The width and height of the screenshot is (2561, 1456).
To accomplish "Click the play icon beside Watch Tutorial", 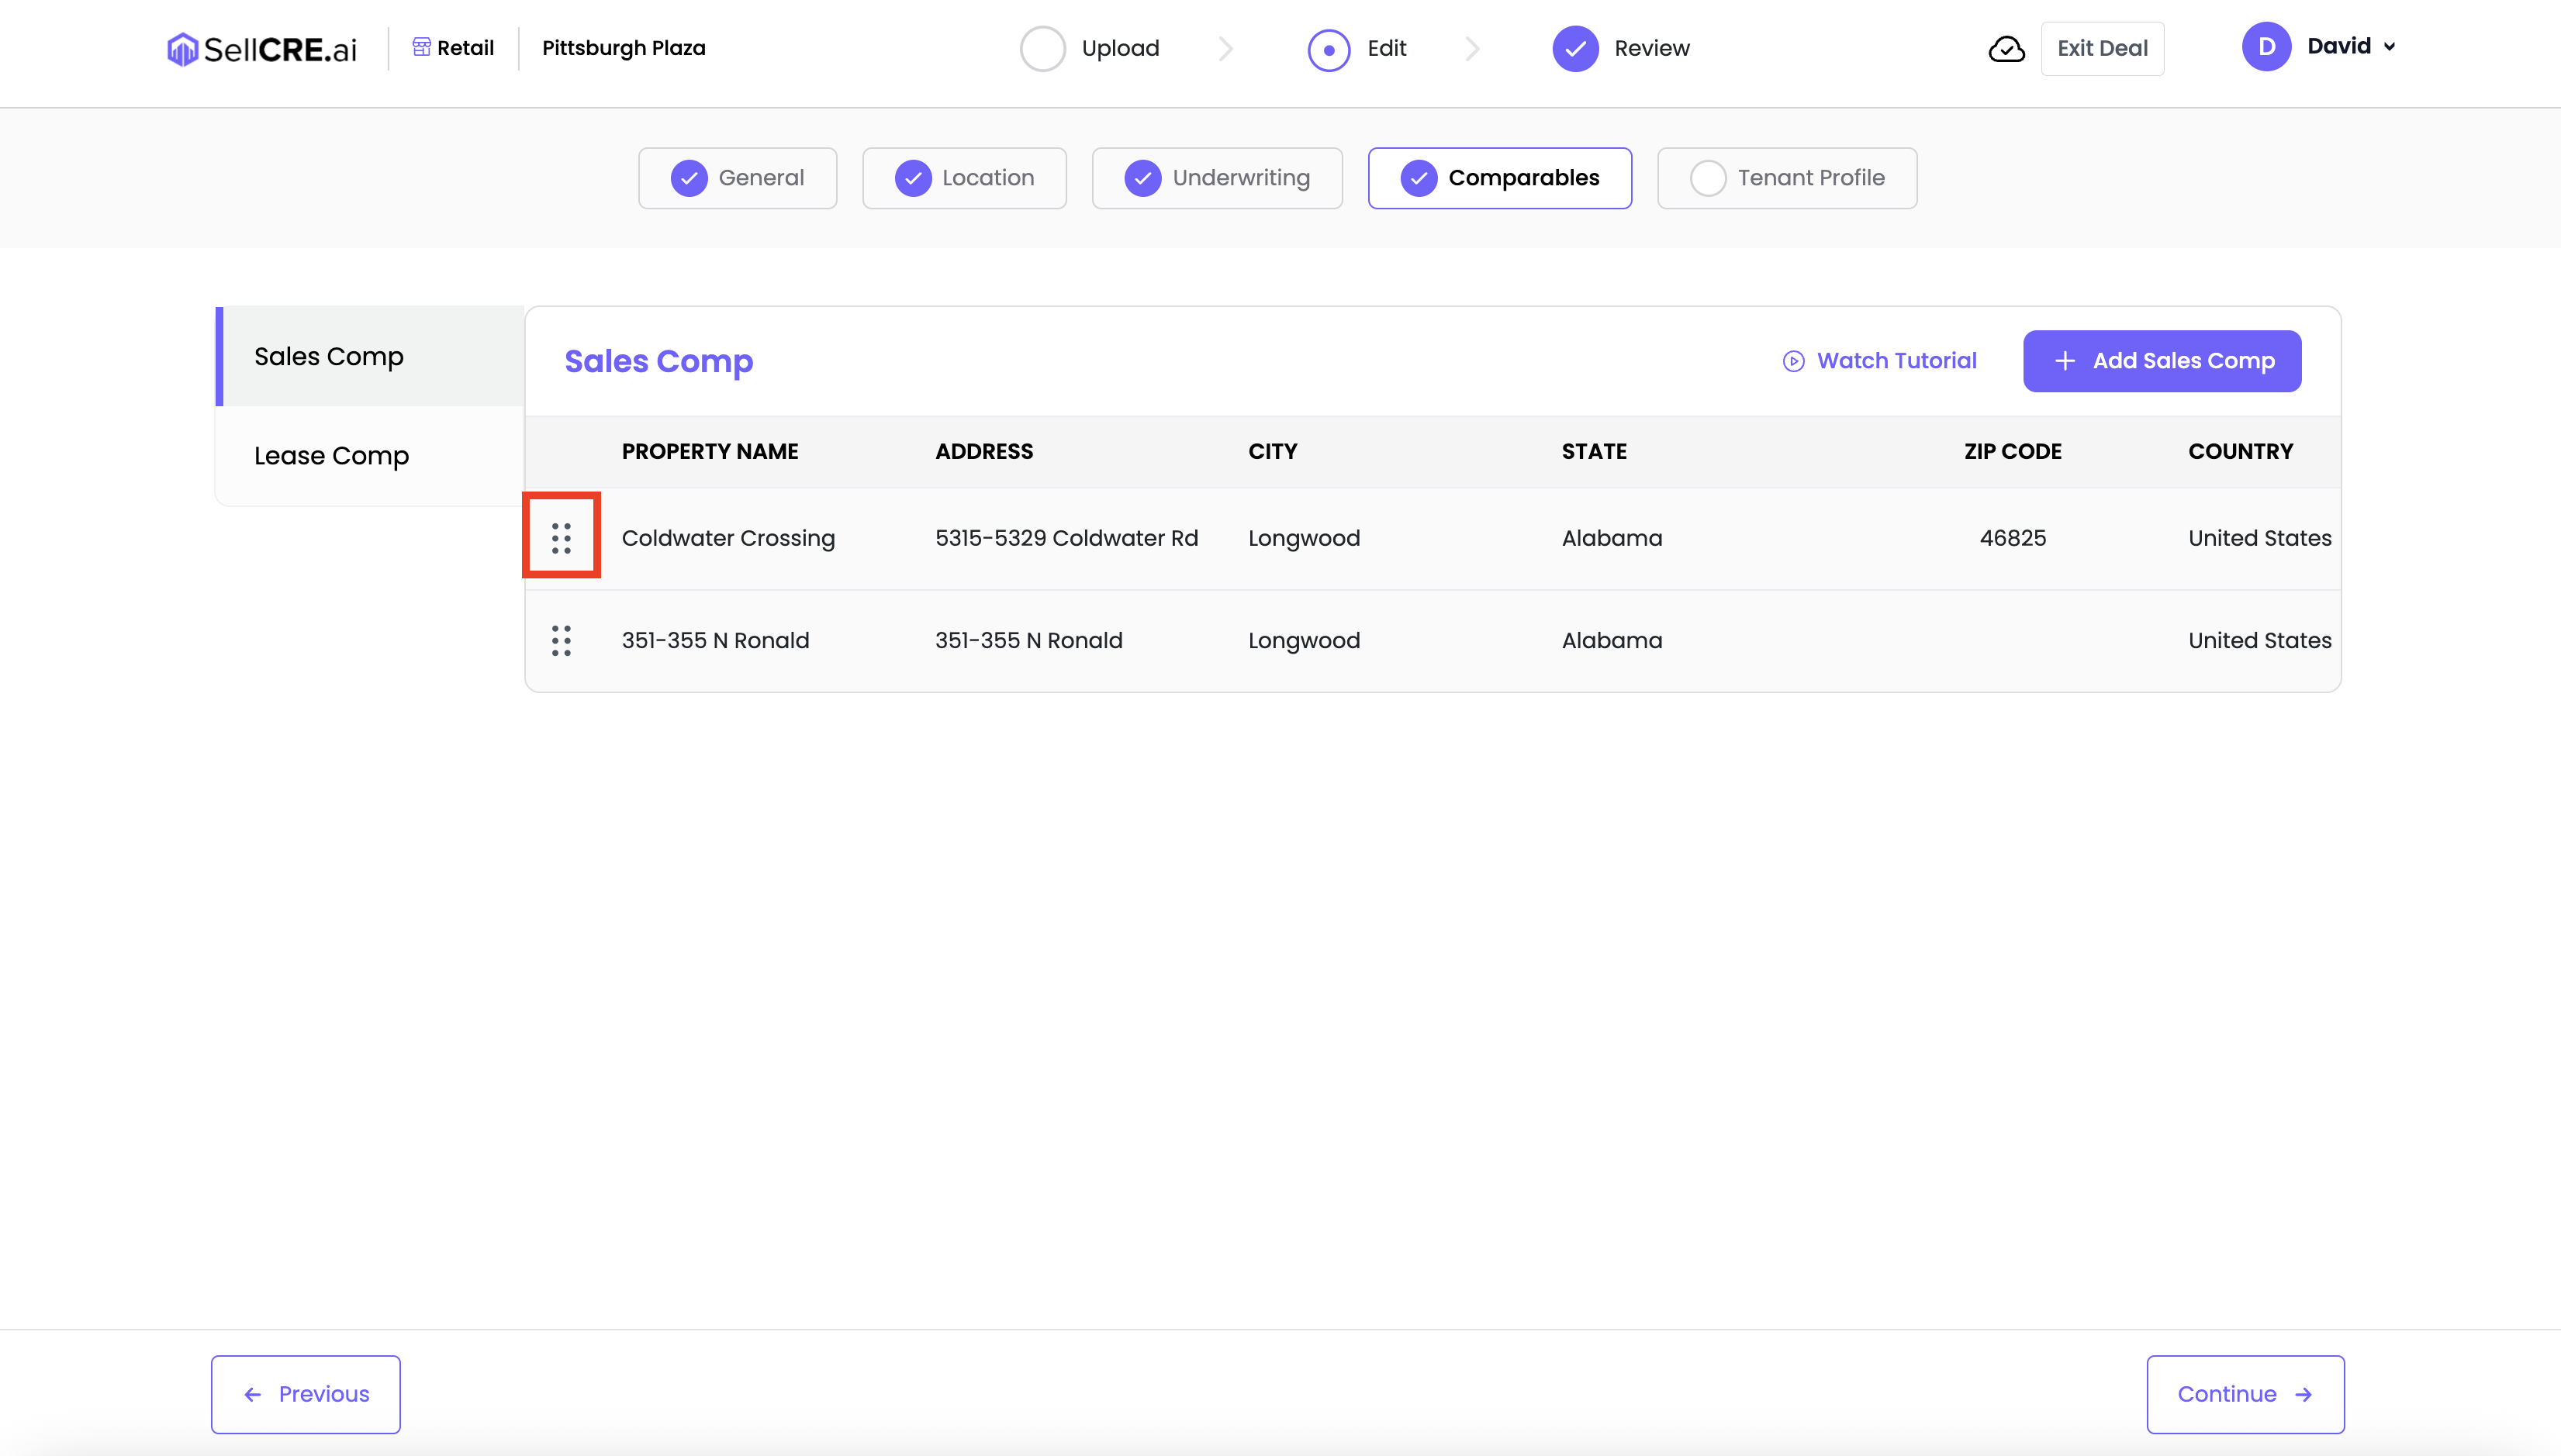I will tap(1792, 361).
